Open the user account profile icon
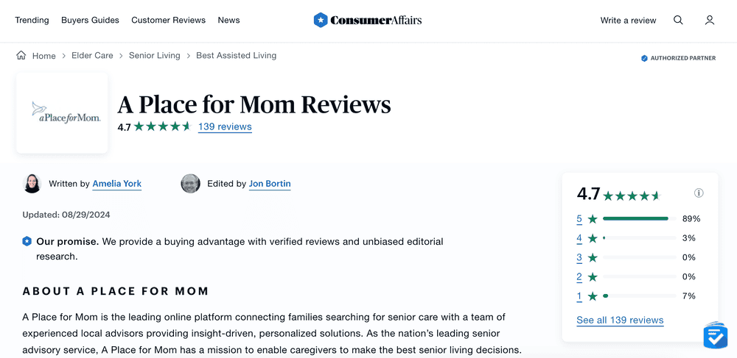This screenshot has width=737, height=358. (710, 20)
